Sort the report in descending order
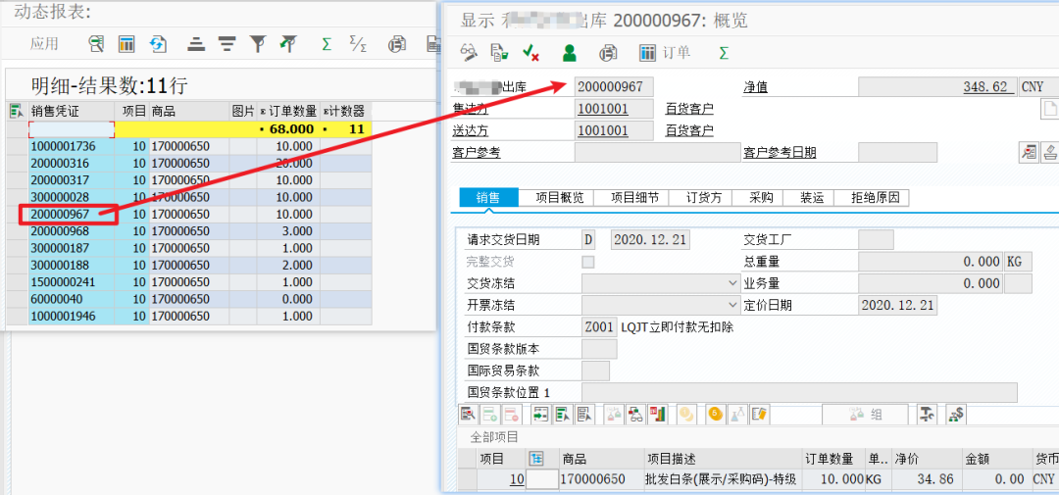The width and height of the screenshot is (1059, 495). pos(227,44)
